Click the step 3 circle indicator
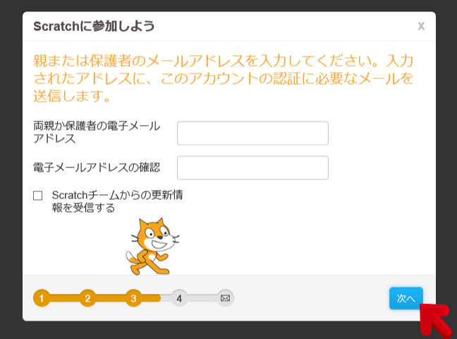The width and height of the screenshot is (457, 339). point(133,298)
